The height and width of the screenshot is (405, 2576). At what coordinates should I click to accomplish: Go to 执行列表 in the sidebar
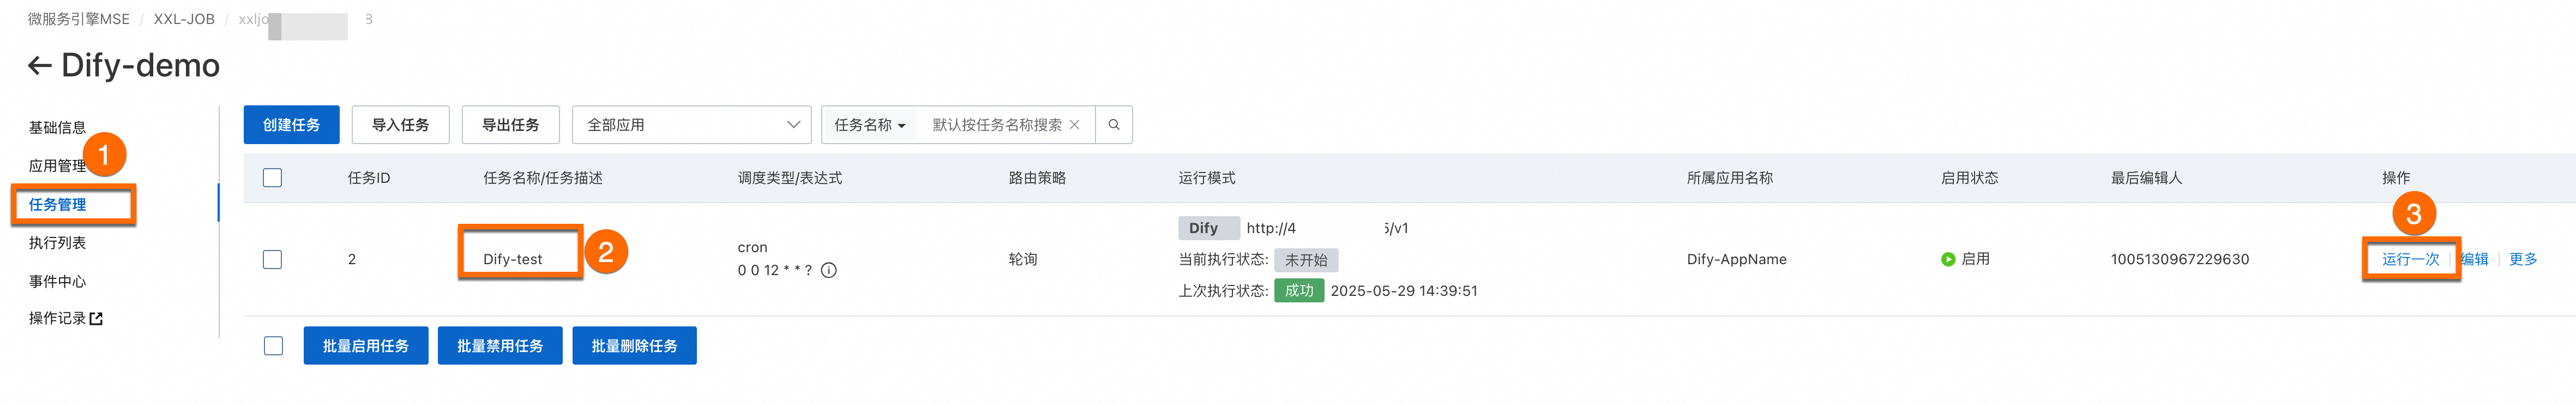pos(57,243)
